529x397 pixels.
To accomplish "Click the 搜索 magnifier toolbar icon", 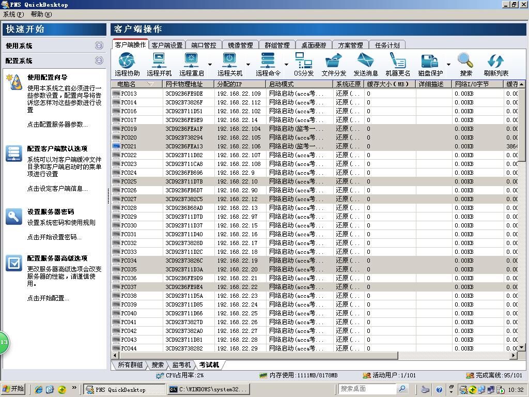I will pos(465,61).
